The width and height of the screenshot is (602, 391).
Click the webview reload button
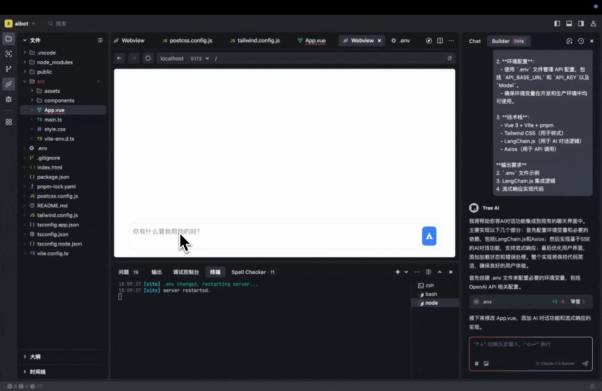(x=148, y=58)
